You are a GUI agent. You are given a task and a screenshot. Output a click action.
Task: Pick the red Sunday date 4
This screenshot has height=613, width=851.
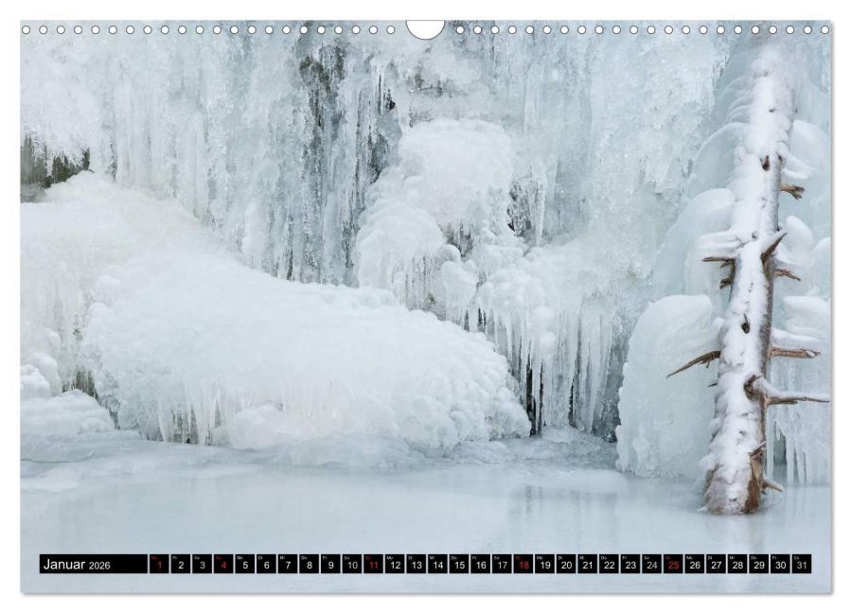click(x=223, y=564)
